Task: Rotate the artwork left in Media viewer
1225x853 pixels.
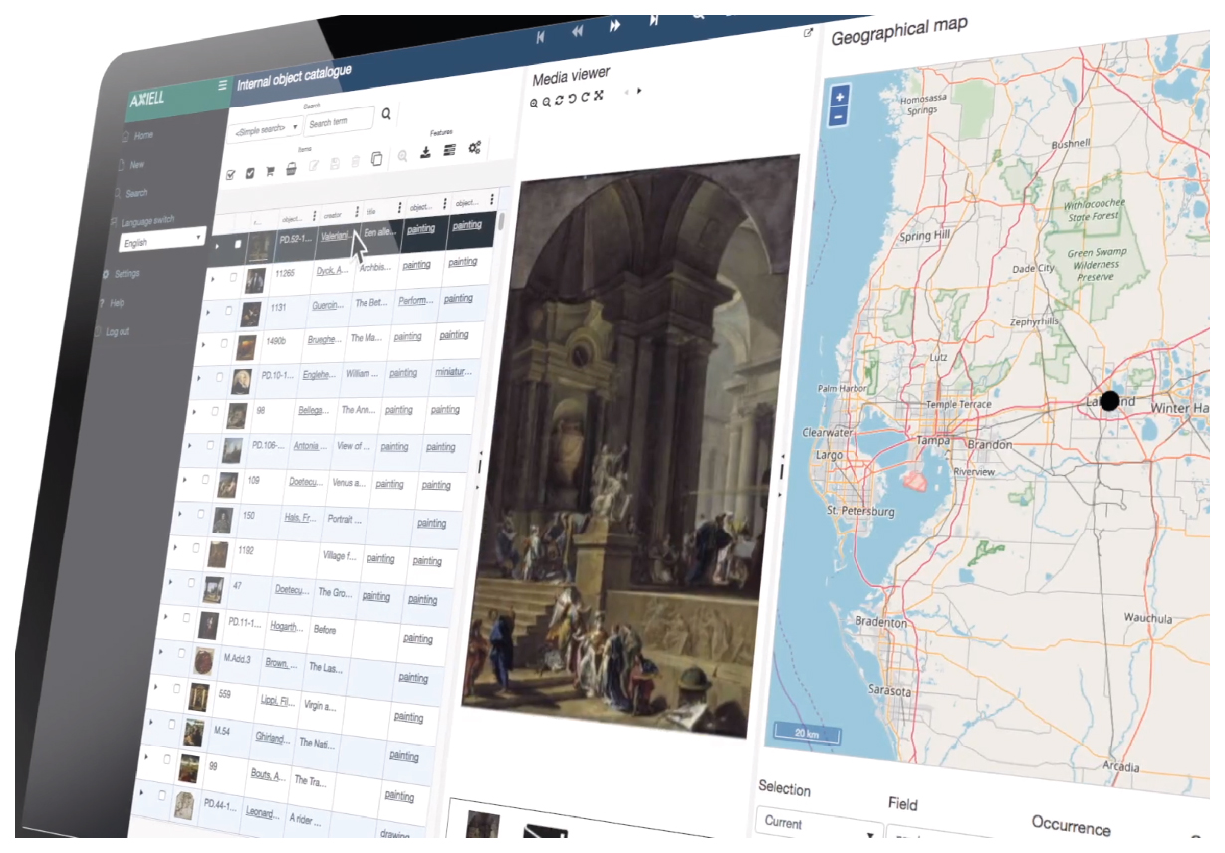Action: (571, 99)
